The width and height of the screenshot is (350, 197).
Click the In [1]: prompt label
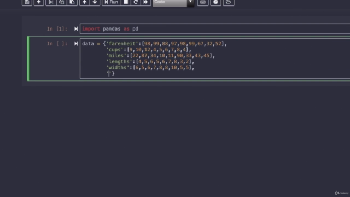pyautogui.click(x=57, y=29)
